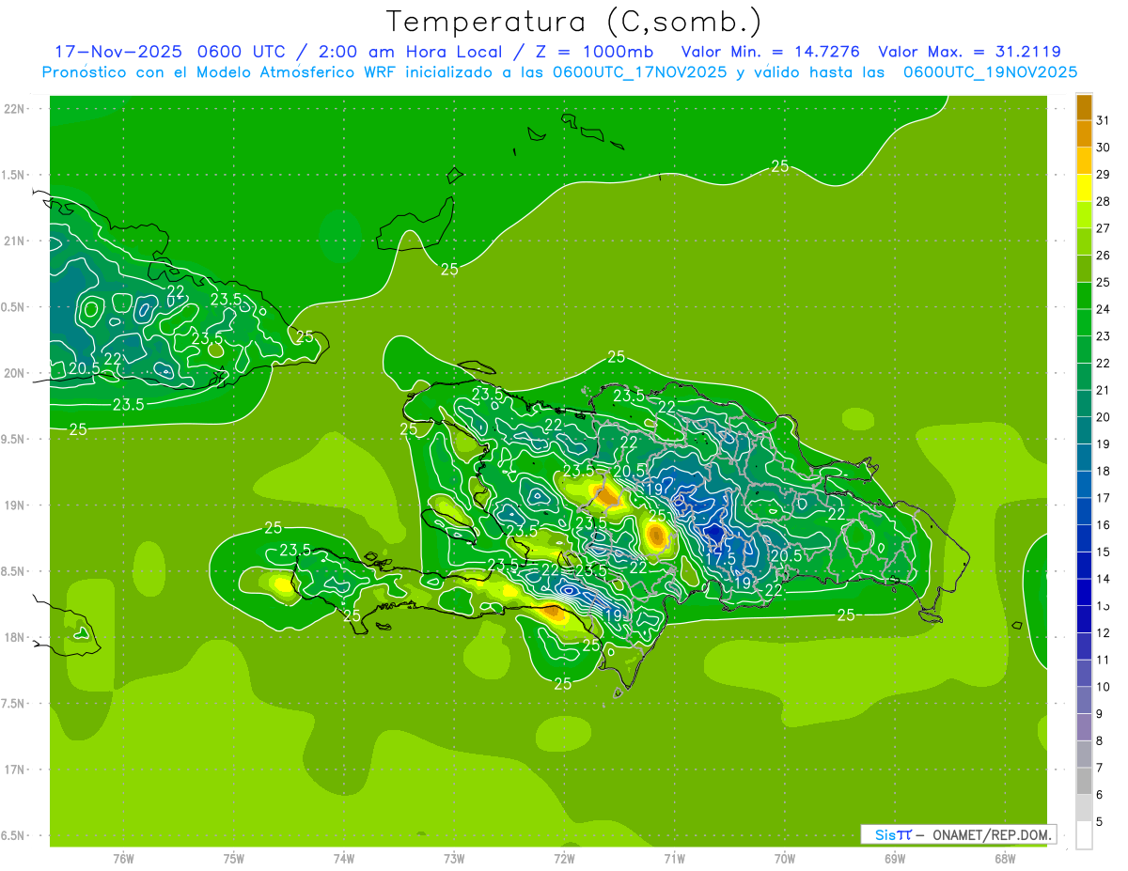Click the "69W" longitude axis label
The width and height of the screenshot is (1128, 871).
tap(894, 859)
